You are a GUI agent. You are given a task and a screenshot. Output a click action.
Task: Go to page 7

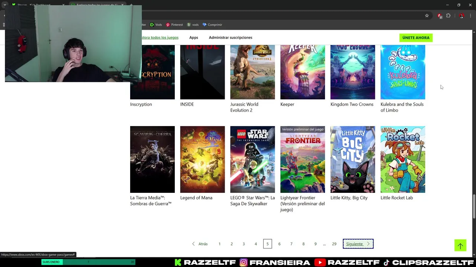291,244
